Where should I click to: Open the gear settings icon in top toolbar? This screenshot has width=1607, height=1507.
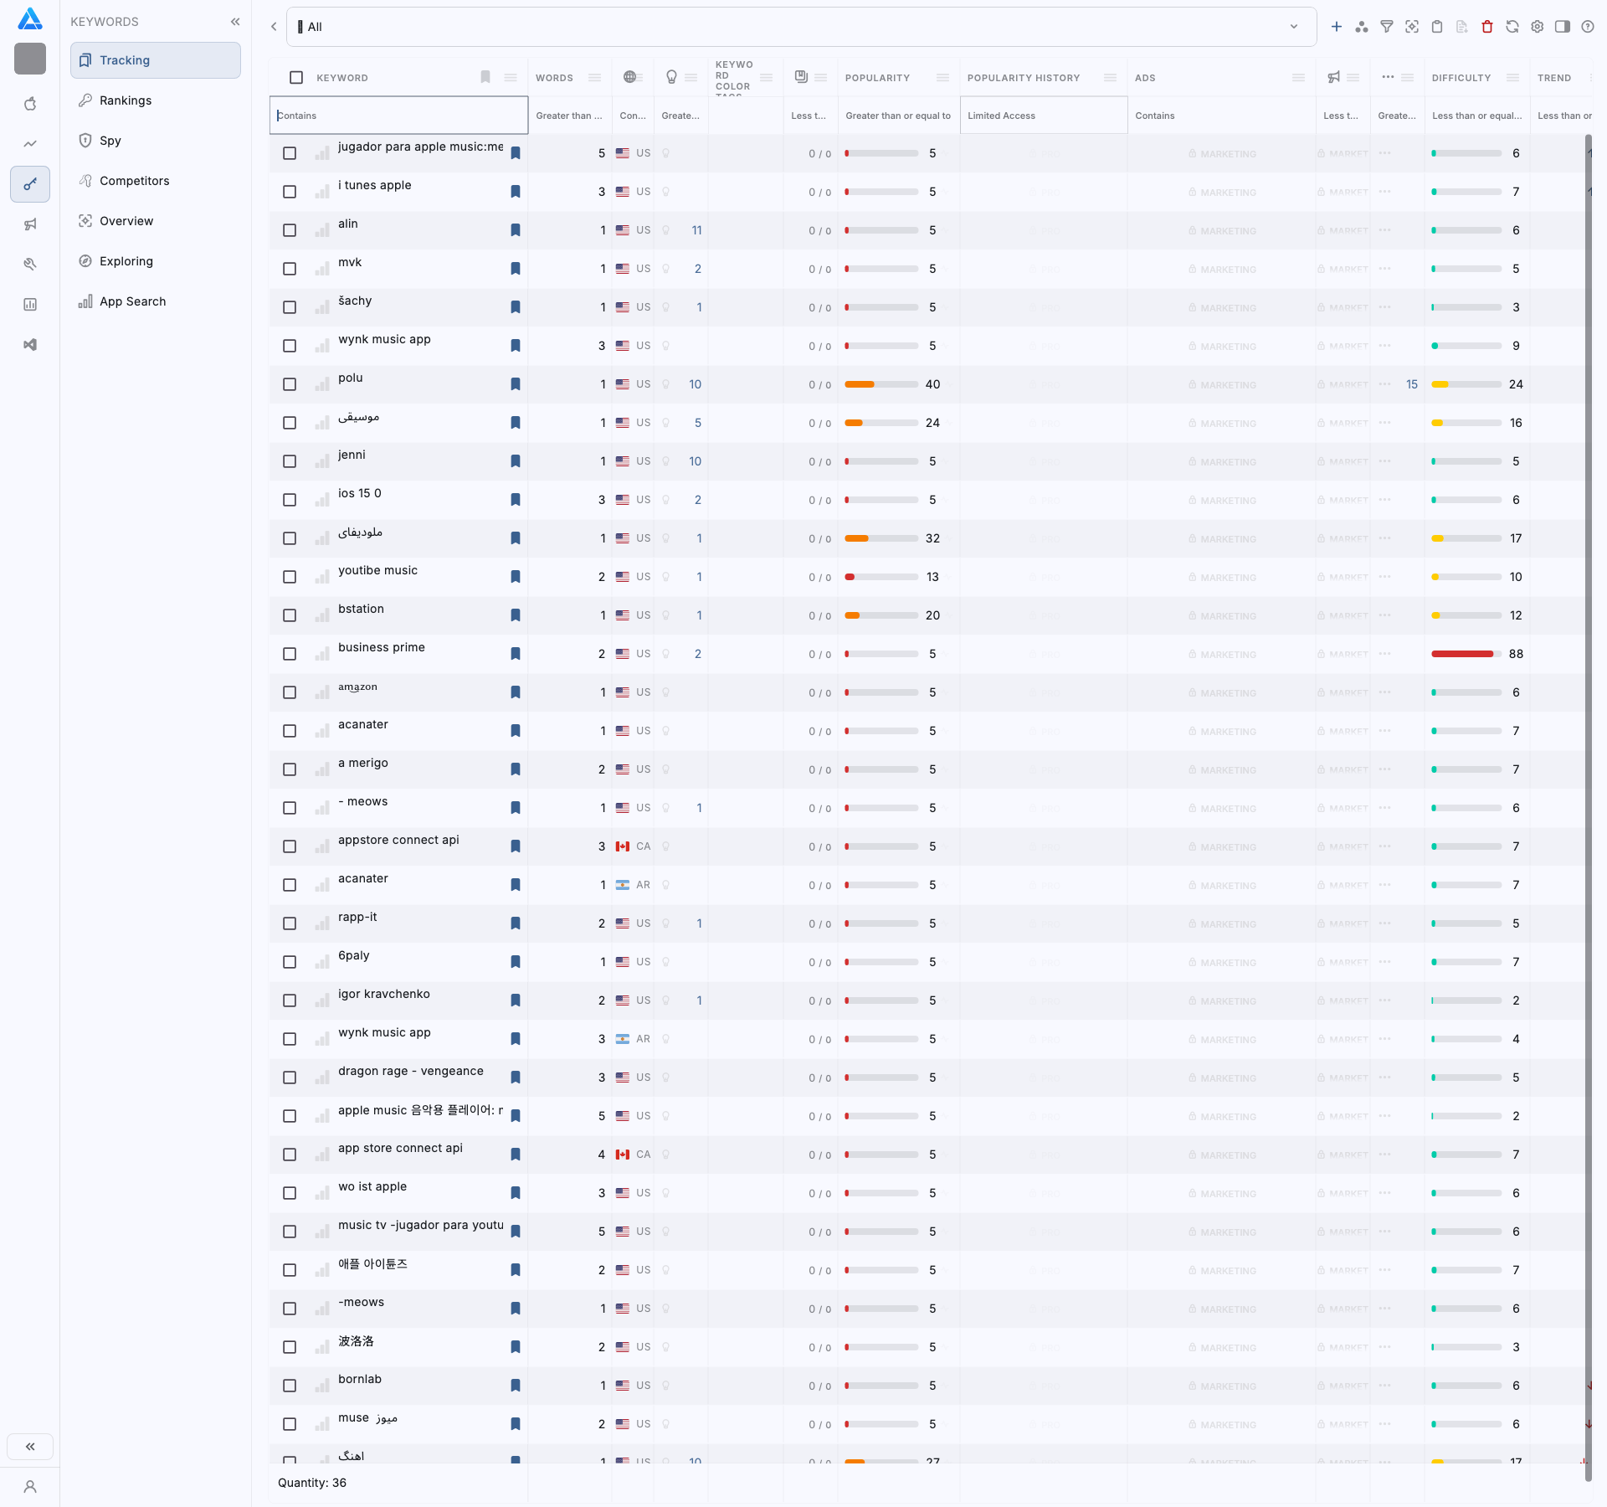tap(1538, 27)
